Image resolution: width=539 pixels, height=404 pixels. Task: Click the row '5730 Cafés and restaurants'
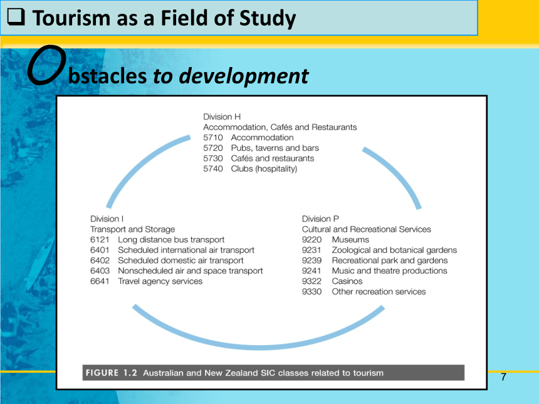pyautogui.click(x=258, y=158)
